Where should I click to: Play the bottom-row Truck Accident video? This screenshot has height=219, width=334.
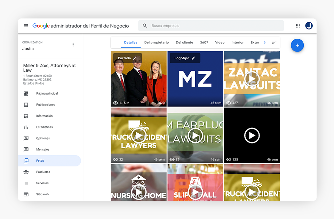point(252,192)
